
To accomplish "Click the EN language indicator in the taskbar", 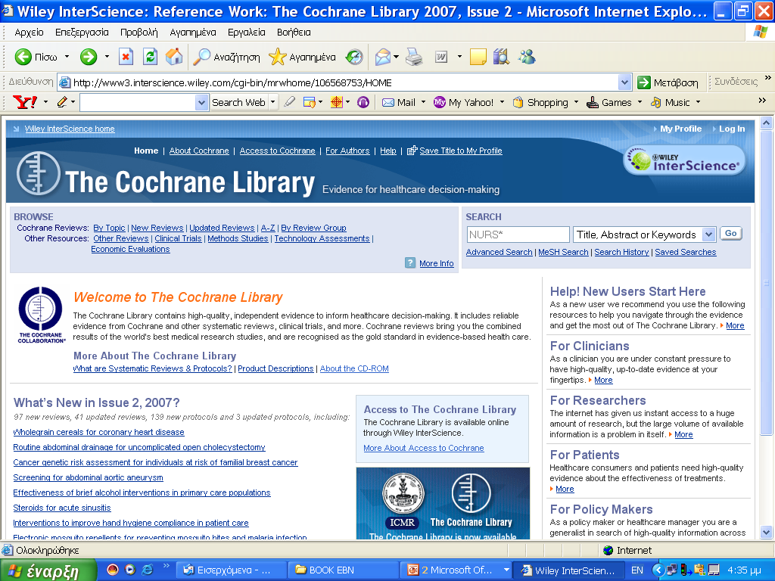I will [637, 570].
